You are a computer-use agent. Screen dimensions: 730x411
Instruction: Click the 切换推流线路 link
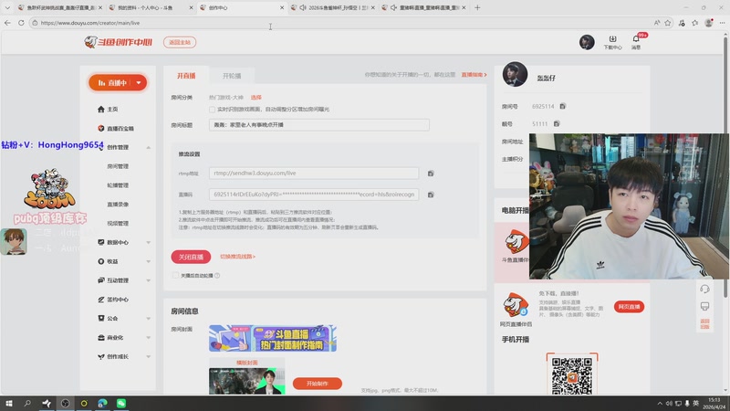coord(237,257)
